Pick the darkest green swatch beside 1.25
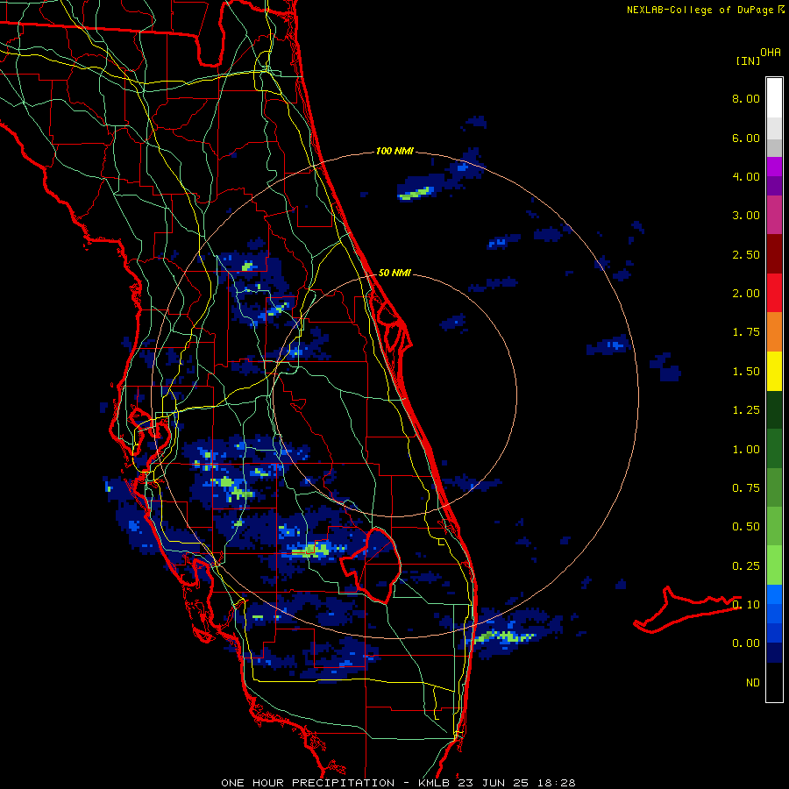Viewport: 789px width, 789px height. tap(774, 409)
